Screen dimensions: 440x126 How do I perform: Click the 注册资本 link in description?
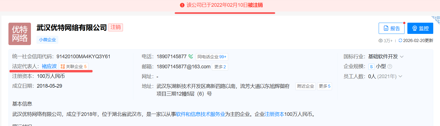point(275,114)
